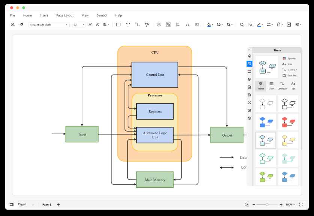Image resolution: width=314 pixels, height=216 pixels.
Task: Decrease font size with the A- icon
Action: pos(97,24)
